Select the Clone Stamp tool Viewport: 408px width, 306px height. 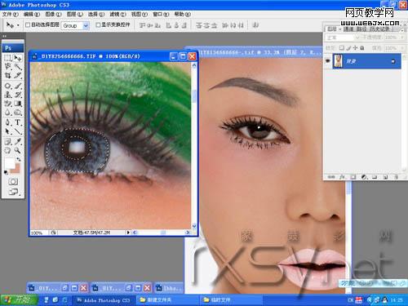(8, 95)
